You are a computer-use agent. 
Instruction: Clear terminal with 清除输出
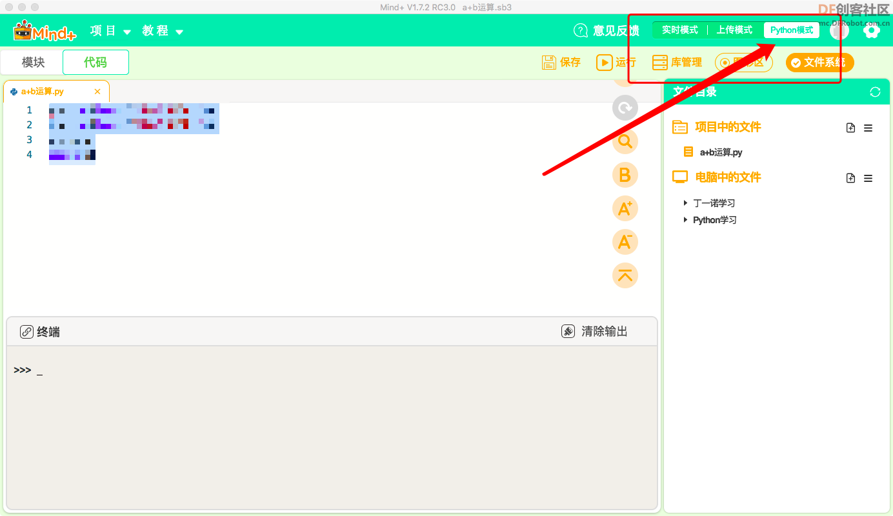[x=594, y=332]
